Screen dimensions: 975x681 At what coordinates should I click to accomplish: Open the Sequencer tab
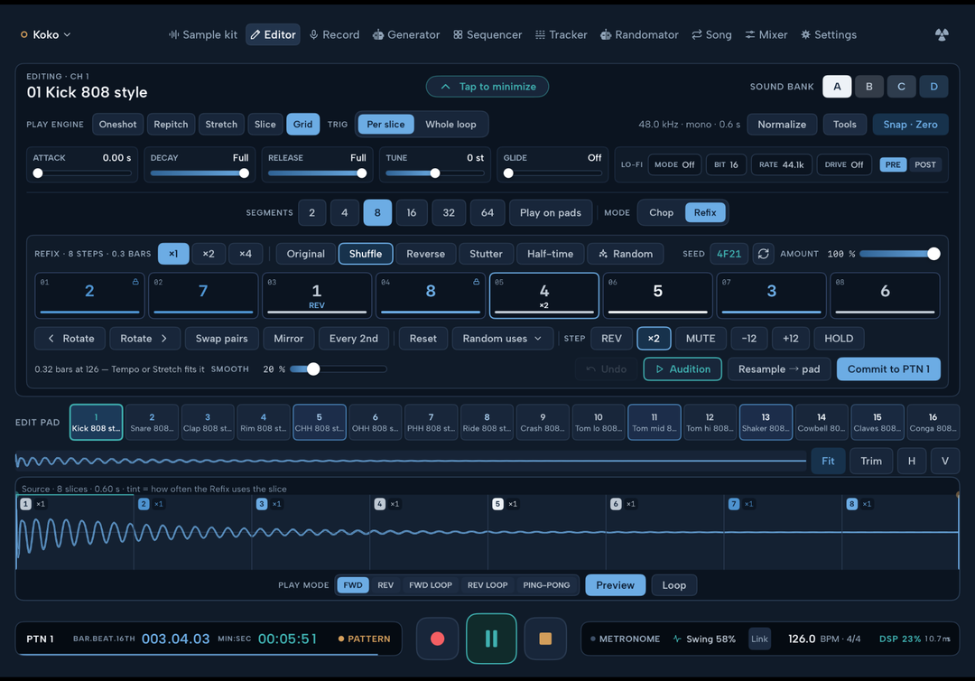[487, 35]
